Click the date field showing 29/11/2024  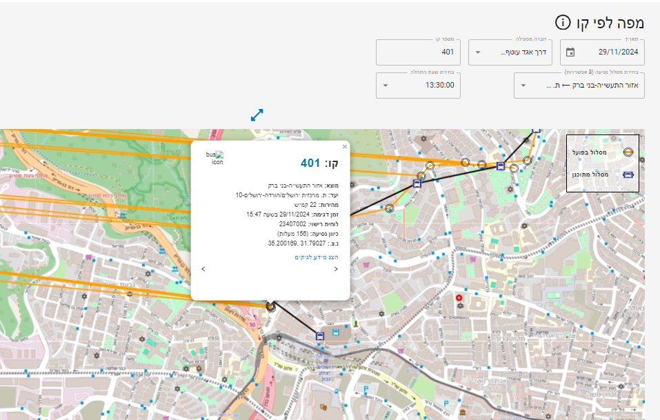(x=602, y=52)
